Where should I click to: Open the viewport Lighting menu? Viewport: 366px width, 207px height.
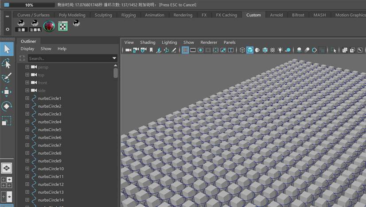click(169, 42)
